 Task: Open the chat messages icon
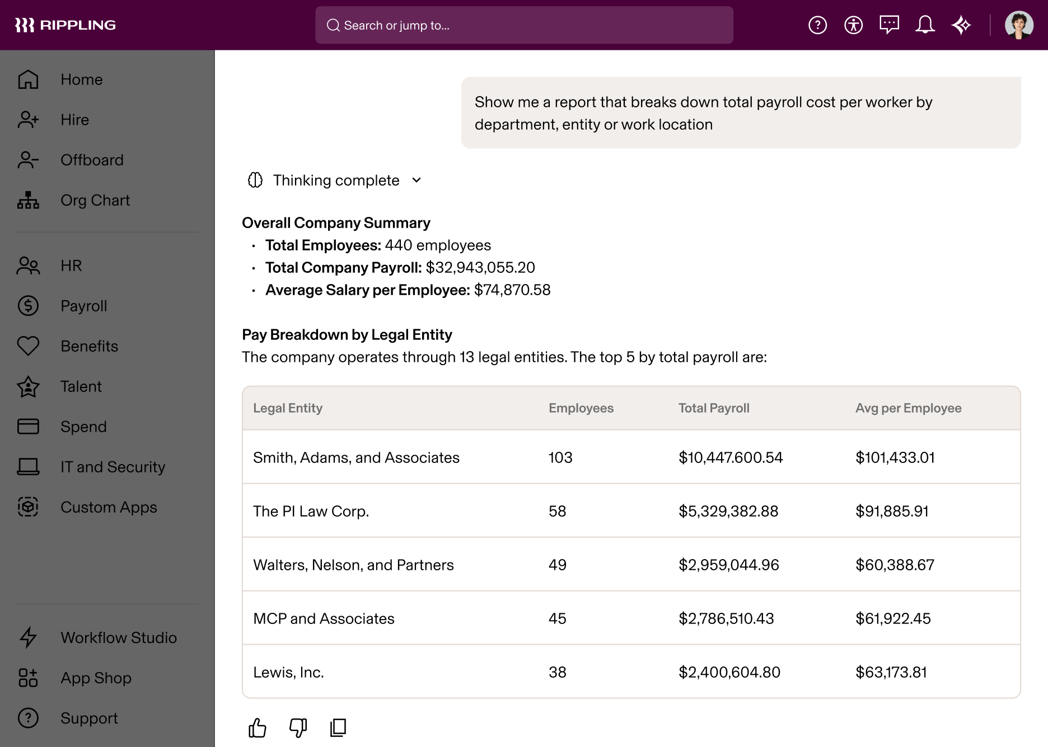click(890, 25)
